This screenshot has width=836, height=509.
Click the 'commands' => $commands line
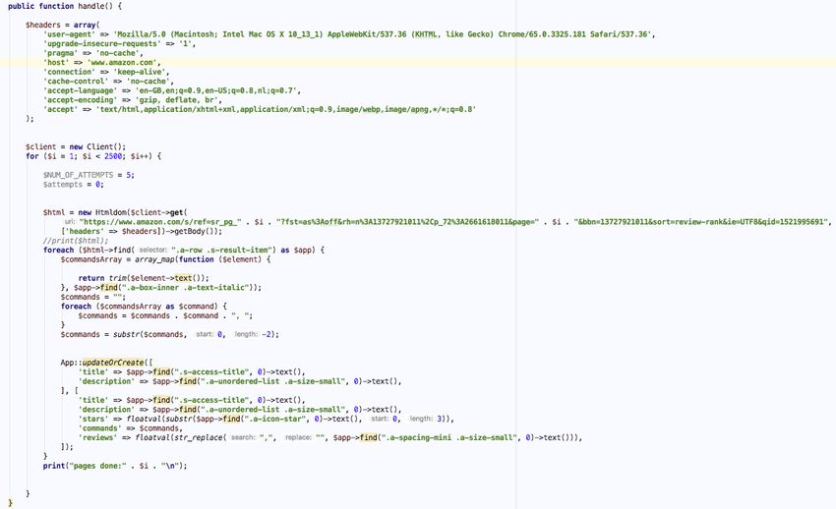131,428
